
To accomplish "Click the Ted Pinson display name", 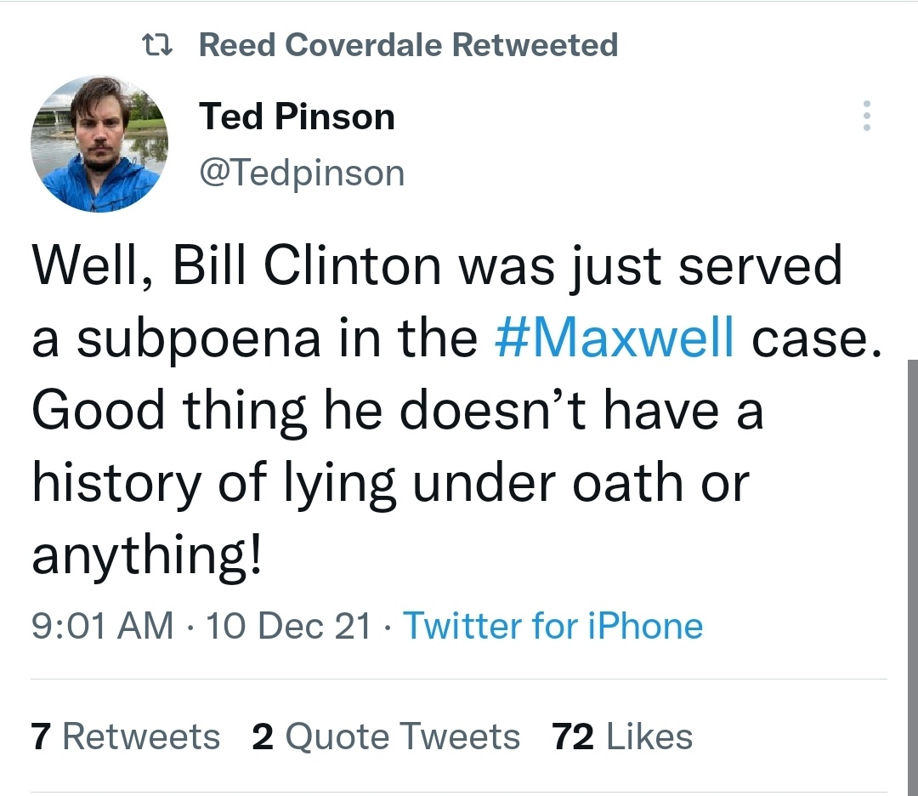I will tap(297, 116).
